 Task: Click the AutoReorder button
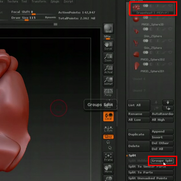pyautogui.click(x=162, y=114)
